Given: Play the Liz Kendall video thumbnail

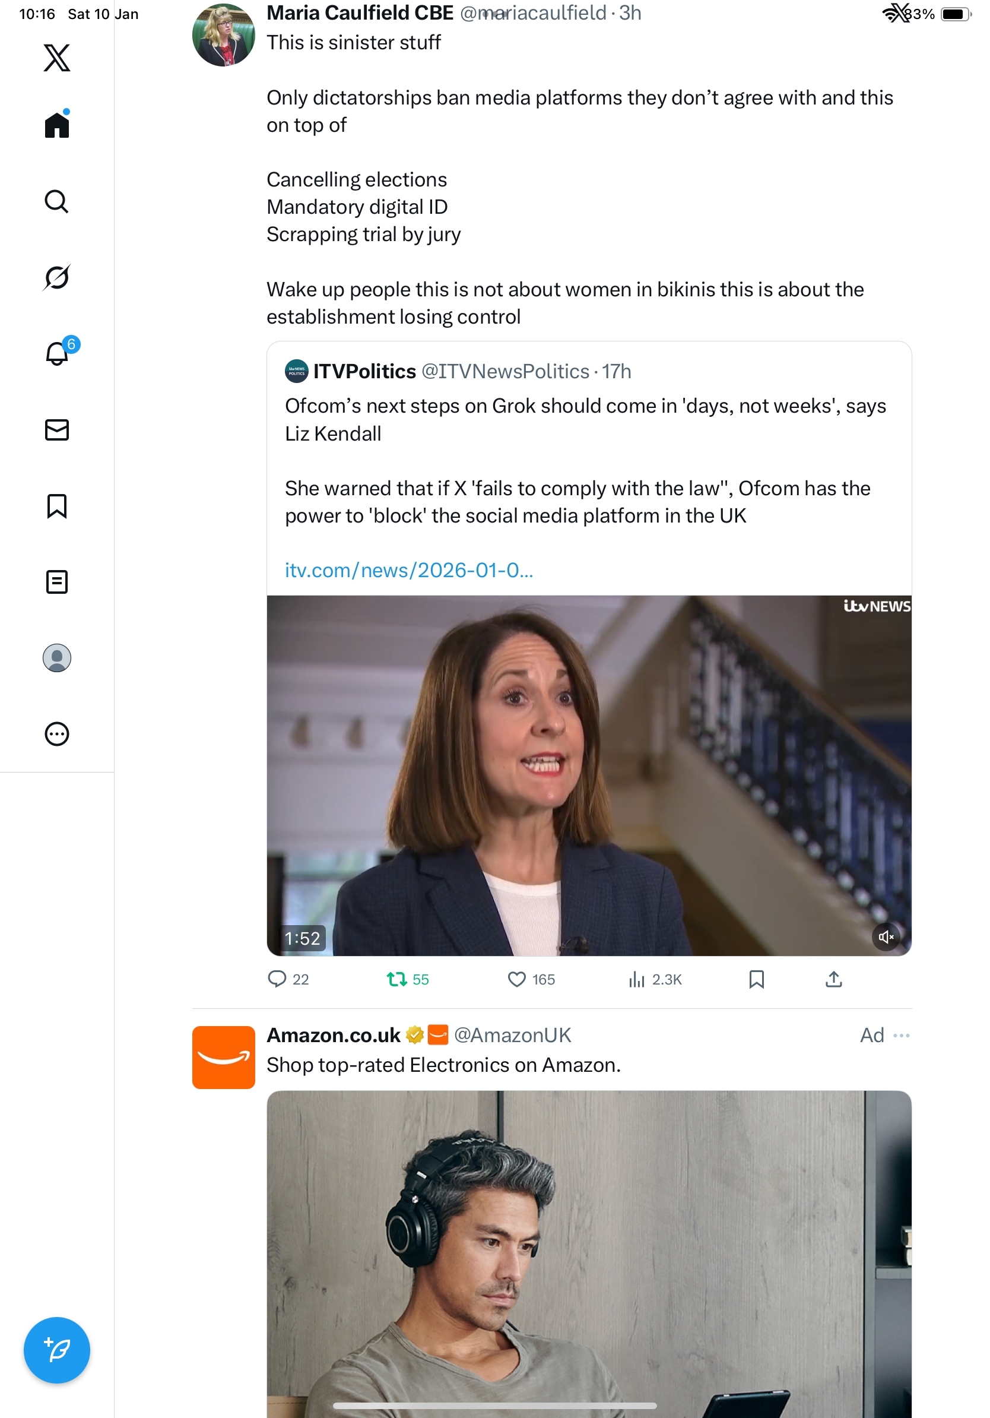Looking at the screenshot, I should pos(589,775).
